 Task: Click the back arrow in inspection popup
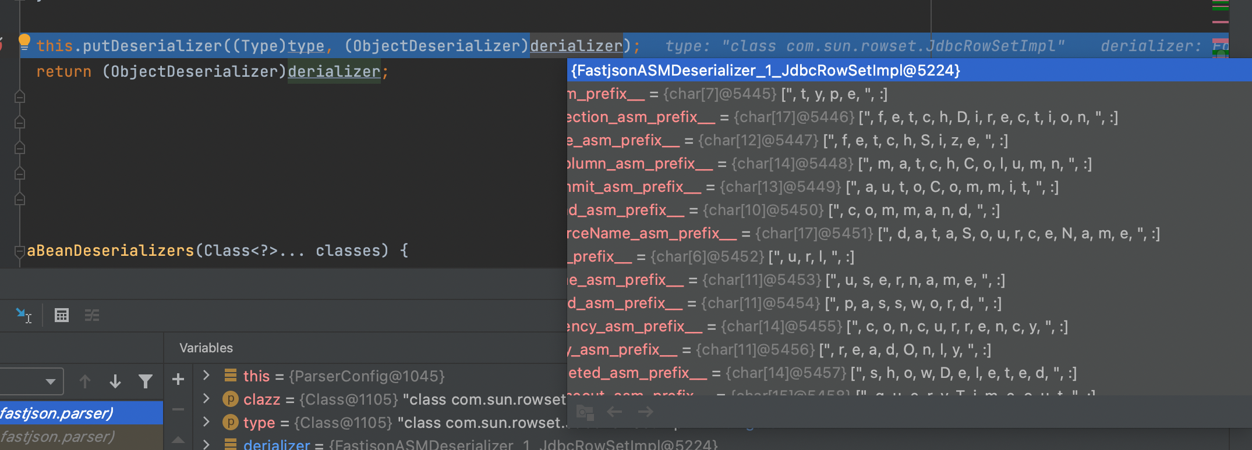click(614, 412)
